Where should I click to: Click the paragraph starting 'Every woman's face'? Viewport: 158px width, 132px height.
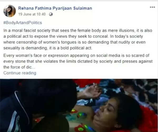78,61
